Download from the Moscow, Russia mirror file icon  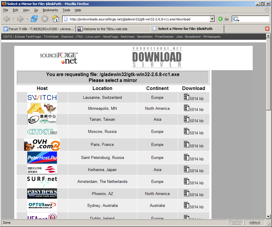pyautogui.click(x=187, y=131)
